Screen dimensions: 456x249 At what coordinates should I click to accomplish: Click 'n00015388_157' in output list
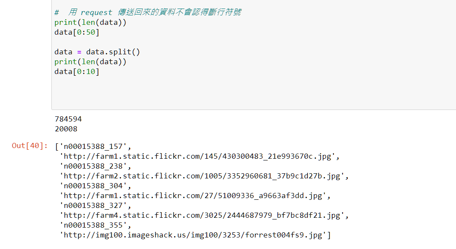(x=93, y=146)
